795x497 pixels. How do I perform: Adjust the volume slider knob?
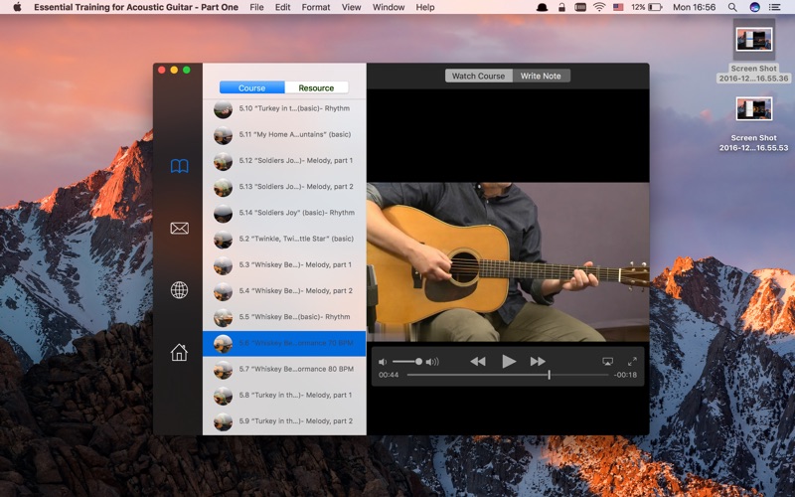tap(418, 362)
